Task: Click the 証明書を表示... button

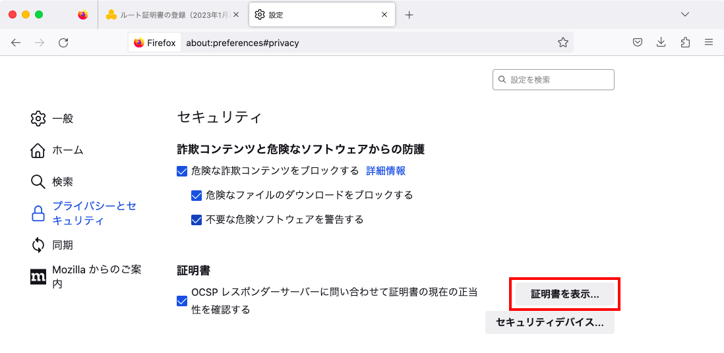Action: 564,294
